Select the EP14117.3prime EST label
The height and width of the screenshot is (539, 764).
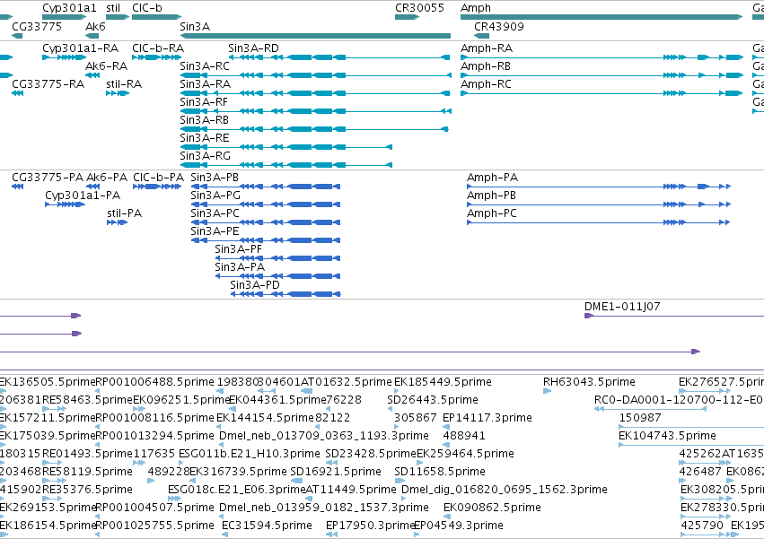coord(487,419)
